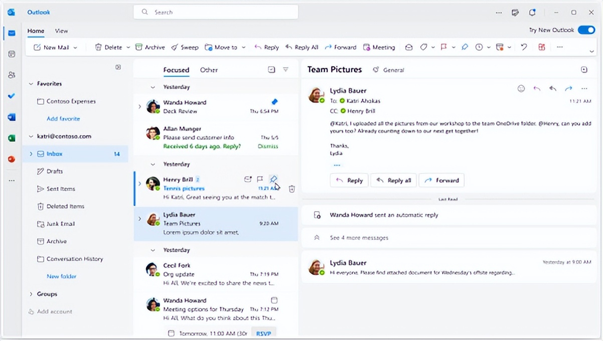Select the Other inbox tab
The image size is (603, 341).
209,70
